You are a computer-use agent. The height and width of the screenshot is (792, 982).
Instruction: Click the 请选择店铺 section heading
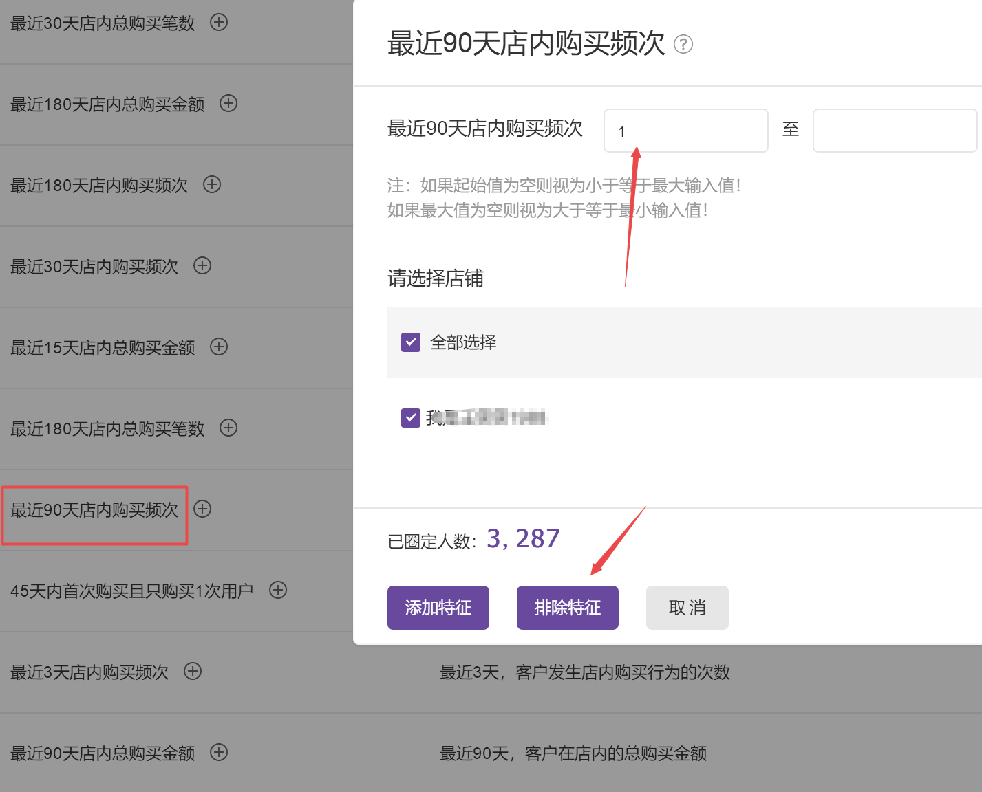click(436, 278)
